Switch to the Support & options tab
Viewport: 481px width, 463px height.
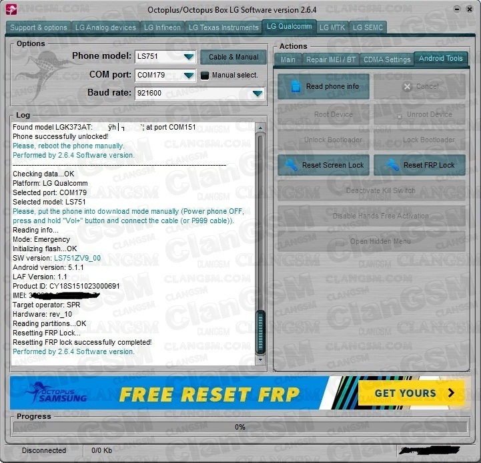pos(39,27)
